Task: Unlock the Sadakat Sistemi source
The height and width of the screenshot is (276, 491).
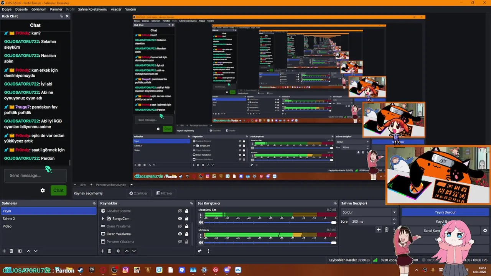Action: [x=187, y=211]
